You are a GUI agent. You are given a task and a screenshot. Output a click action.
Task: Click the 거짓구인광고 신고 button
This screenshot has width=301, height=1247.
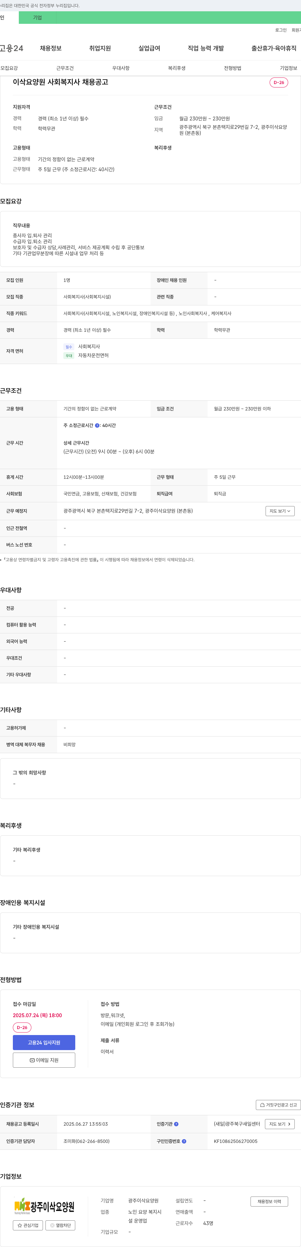click(x=278, y=1105)
